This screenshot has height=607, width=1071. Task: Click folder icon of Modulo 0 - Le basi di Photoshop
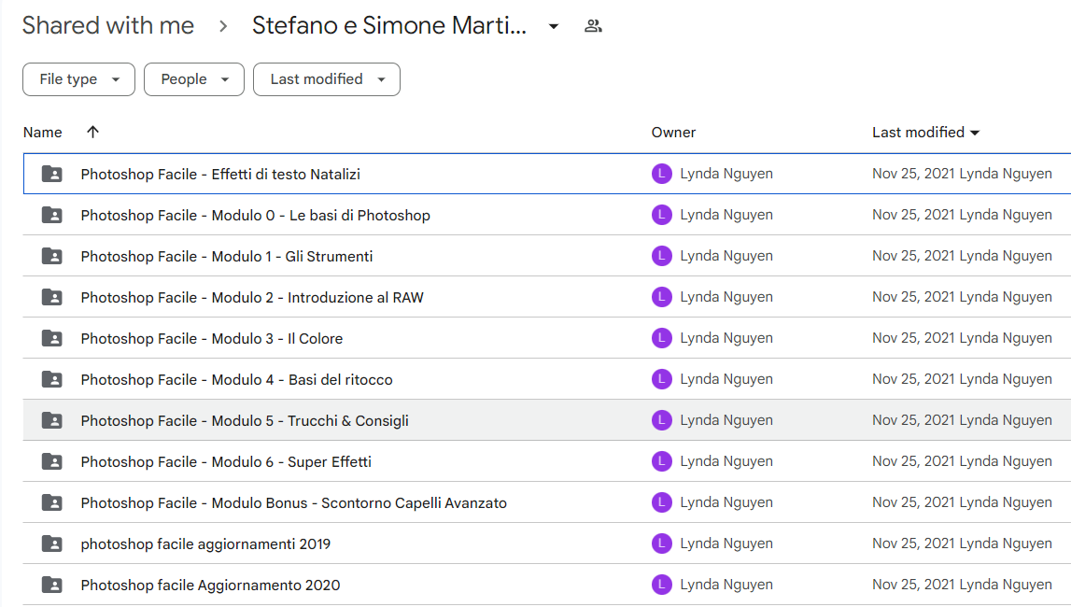(x=52, y=215)
